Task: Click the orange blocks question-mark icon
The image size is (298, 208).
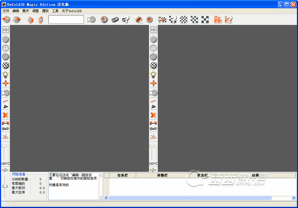Action: [229, 19]
